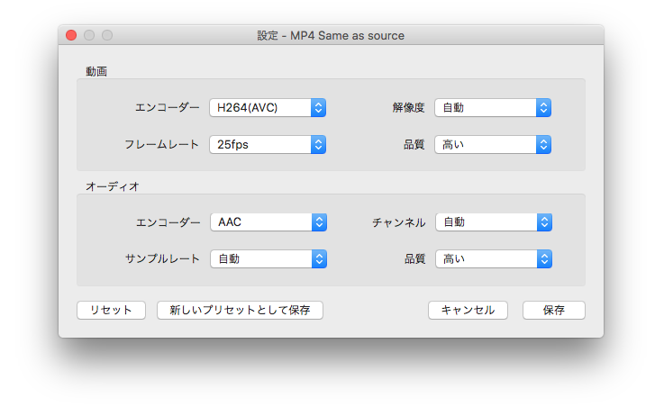
Task: Click the オーディオ section heading
Action: 106,186
